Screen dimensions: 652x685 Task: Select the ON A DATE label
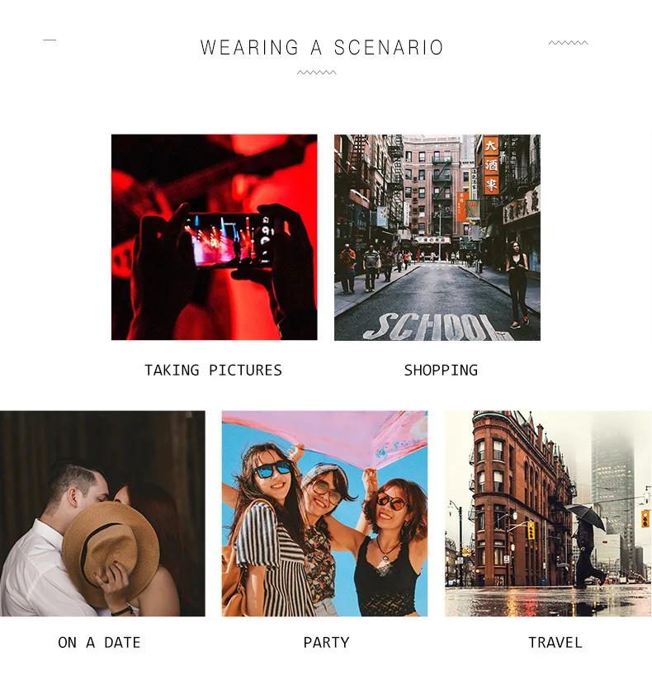tap(99, 643)
